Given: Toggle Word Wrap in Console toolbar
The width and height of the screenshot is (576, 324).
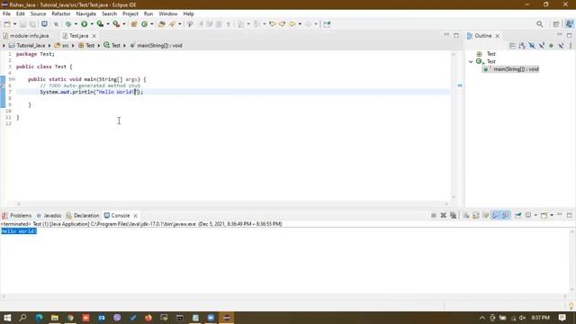Looking at the screenshot, I should coord(486,216).
